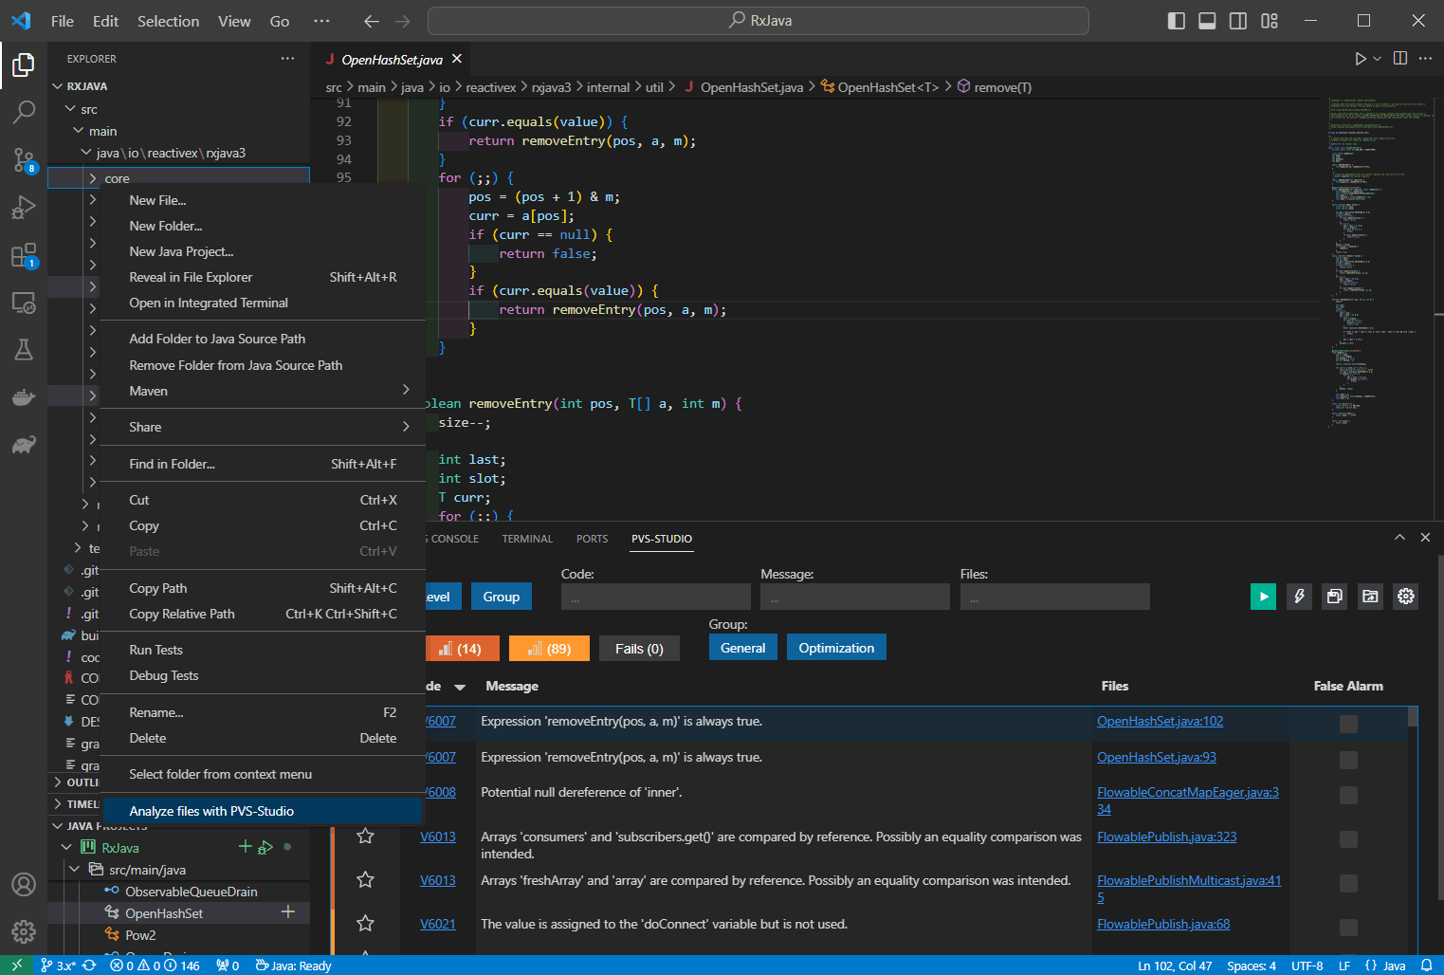Mark first V6007 warning as false alarm

coord(1348,723)
